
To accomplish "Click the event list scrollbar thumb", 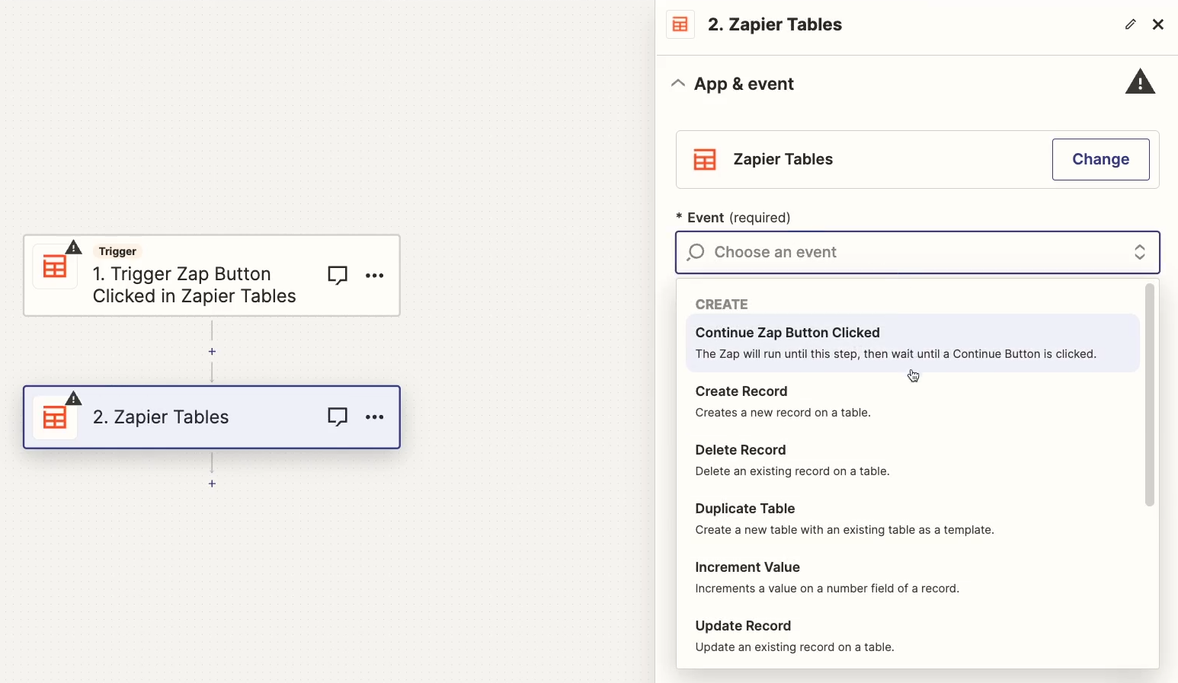I will (x=1150, y=394).
